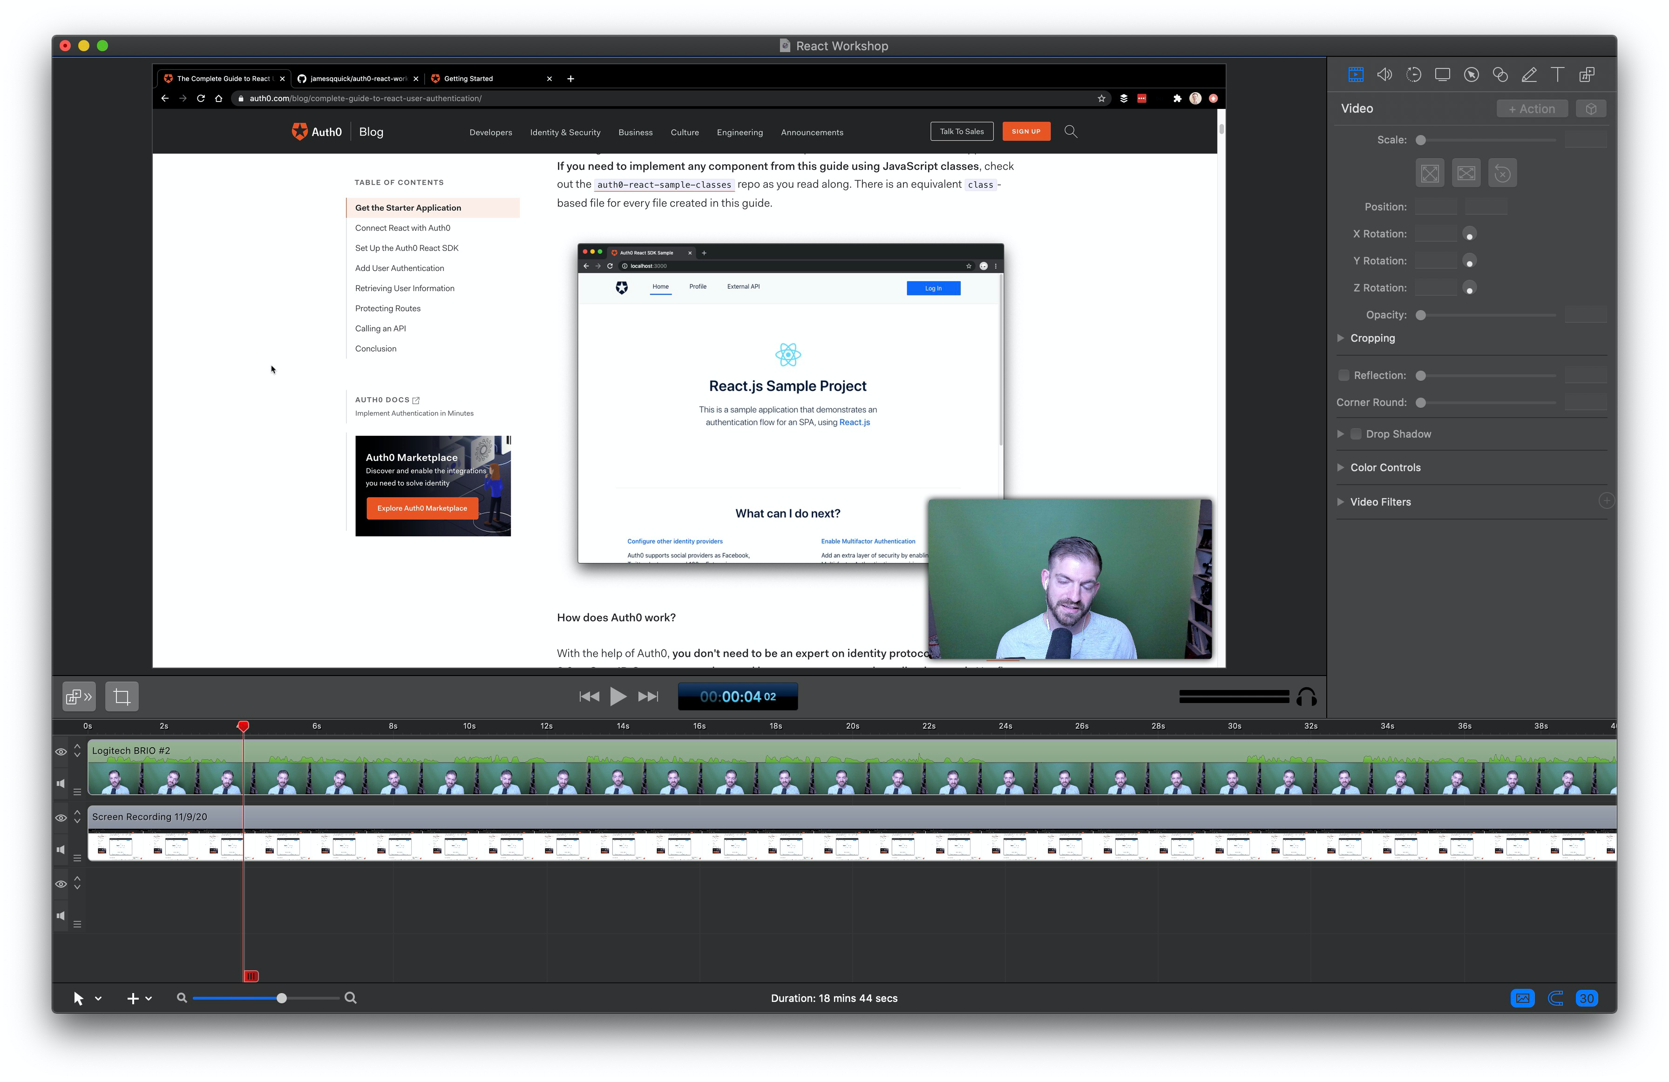
Task: Toggle the blue thumbnails icon at bottom right
Action: coord(1522,998)
